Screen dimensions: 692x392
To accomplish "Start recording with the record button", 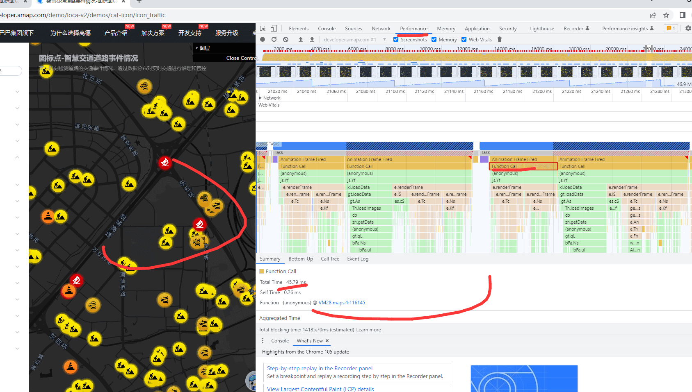I will click(263, 40).
